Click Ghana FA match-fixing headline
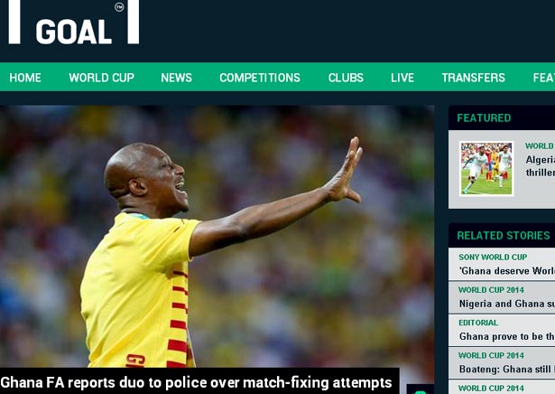Viewport: 555px width, 394px height. tap(196, 382)
